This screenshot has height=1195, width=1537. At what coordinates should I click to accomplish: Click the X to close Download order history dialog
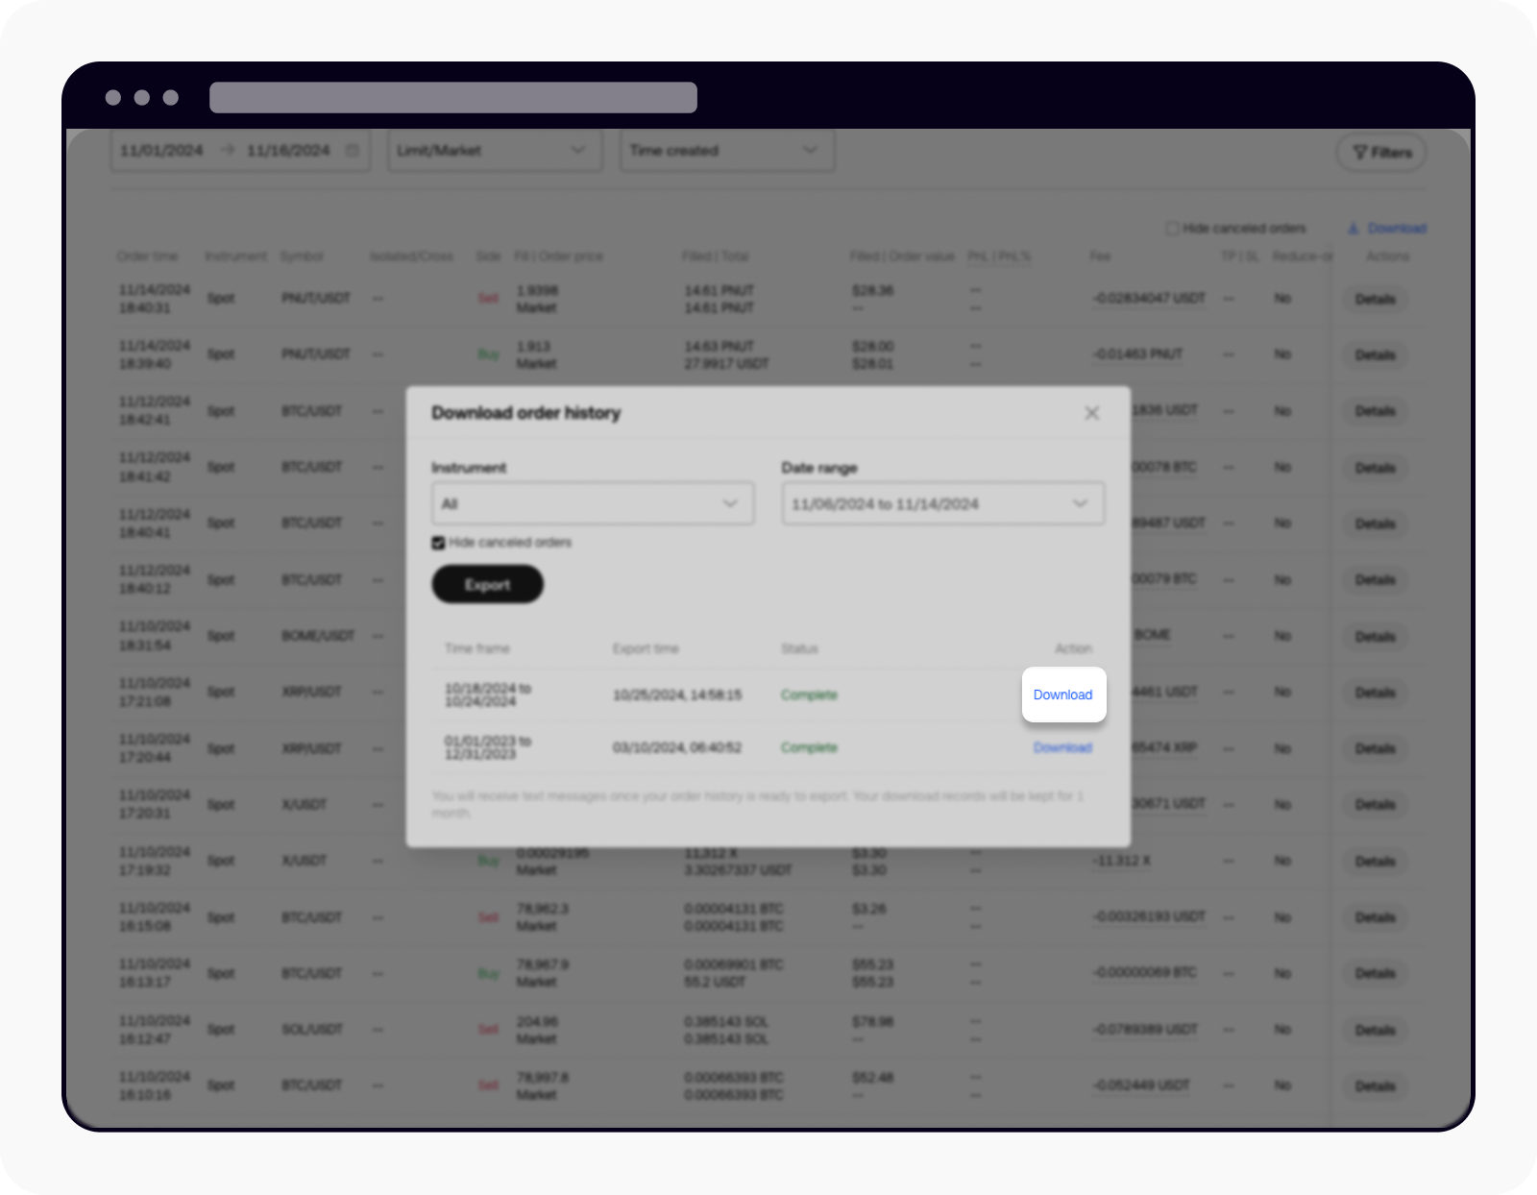[x=1091, y=413]
